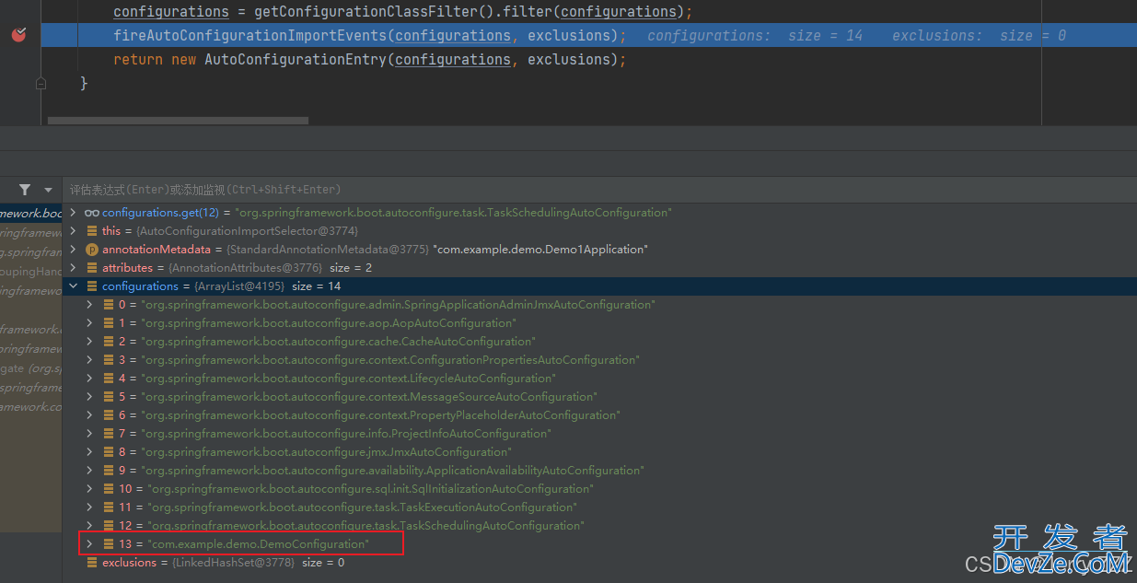This screenshot has width=1137, height=583.
Task: Expand list item 5 MessageSourceAutoConfiguration
Action: [x=89, y=397]
